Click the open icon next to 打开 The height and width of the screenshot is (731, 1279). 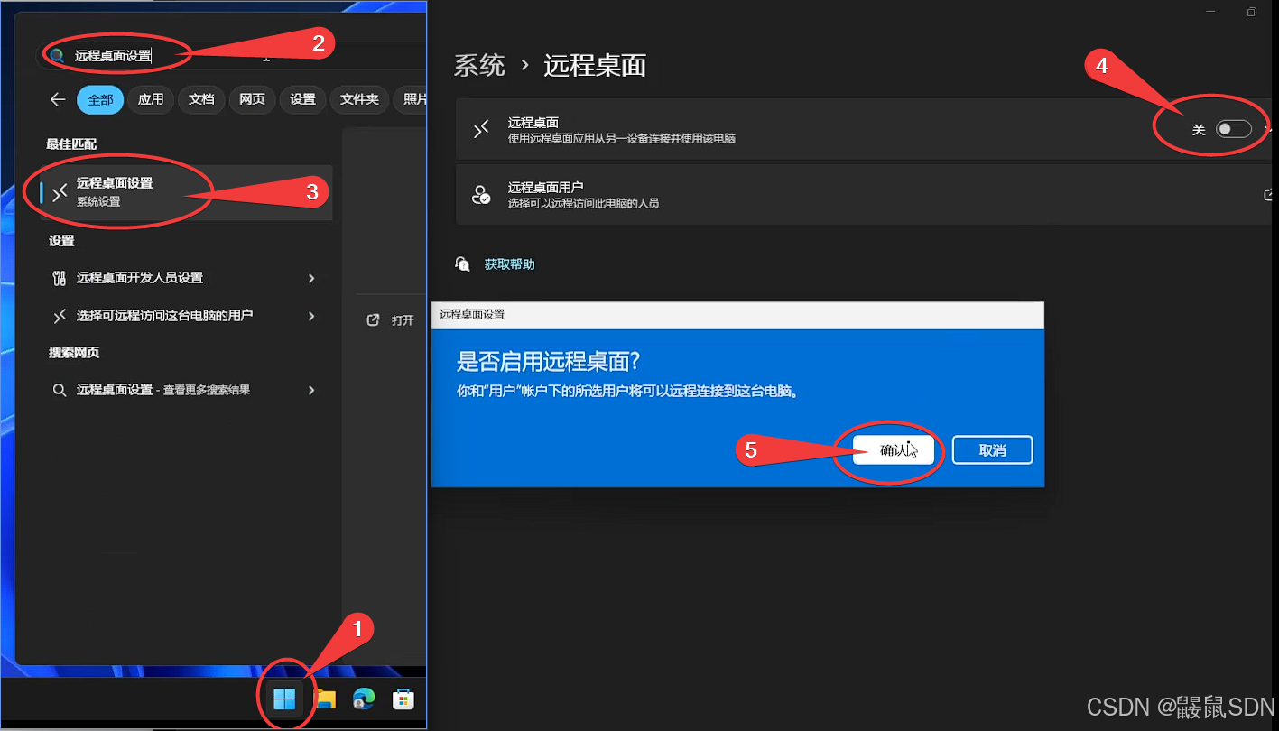[373, 320]
